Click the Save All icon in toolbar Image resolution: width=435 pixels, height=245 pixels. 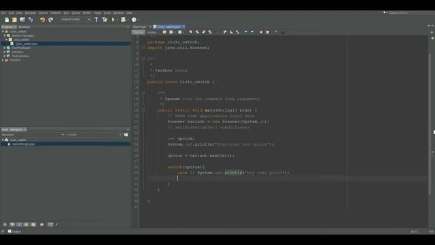pyautogui.click(x=31, y=20)
